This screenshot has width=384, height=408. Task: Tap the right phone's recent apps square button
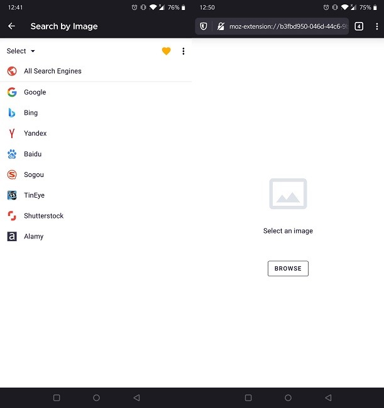point(248,397)
